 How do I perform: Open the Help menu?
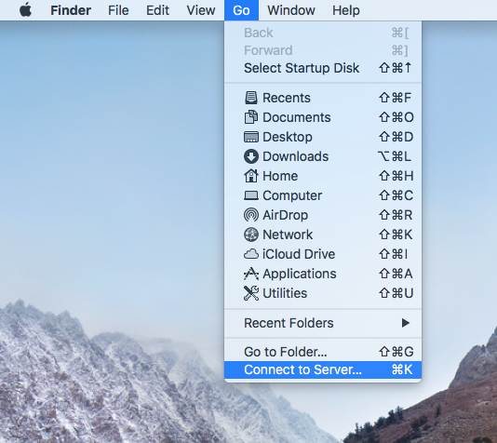(346, 10)
